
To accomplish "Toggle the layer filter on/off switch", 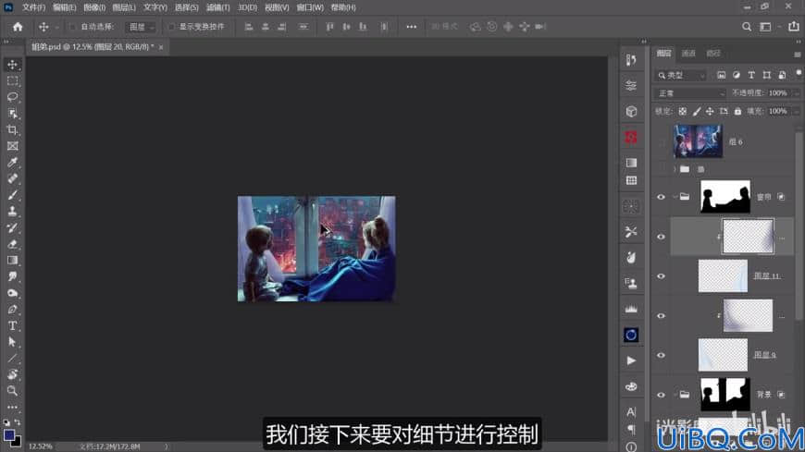I will tap(799, 74).
